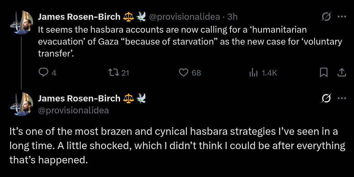The width and height of the screenshot is (354, 177).
Task: Click the first tweet's text about humanitarian evacuation
Action: pos(189,42)
